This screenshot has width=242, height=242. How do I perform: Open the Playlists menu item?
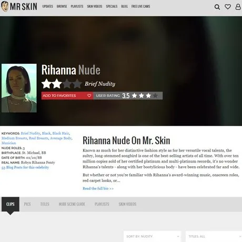(x=77, y=6)
